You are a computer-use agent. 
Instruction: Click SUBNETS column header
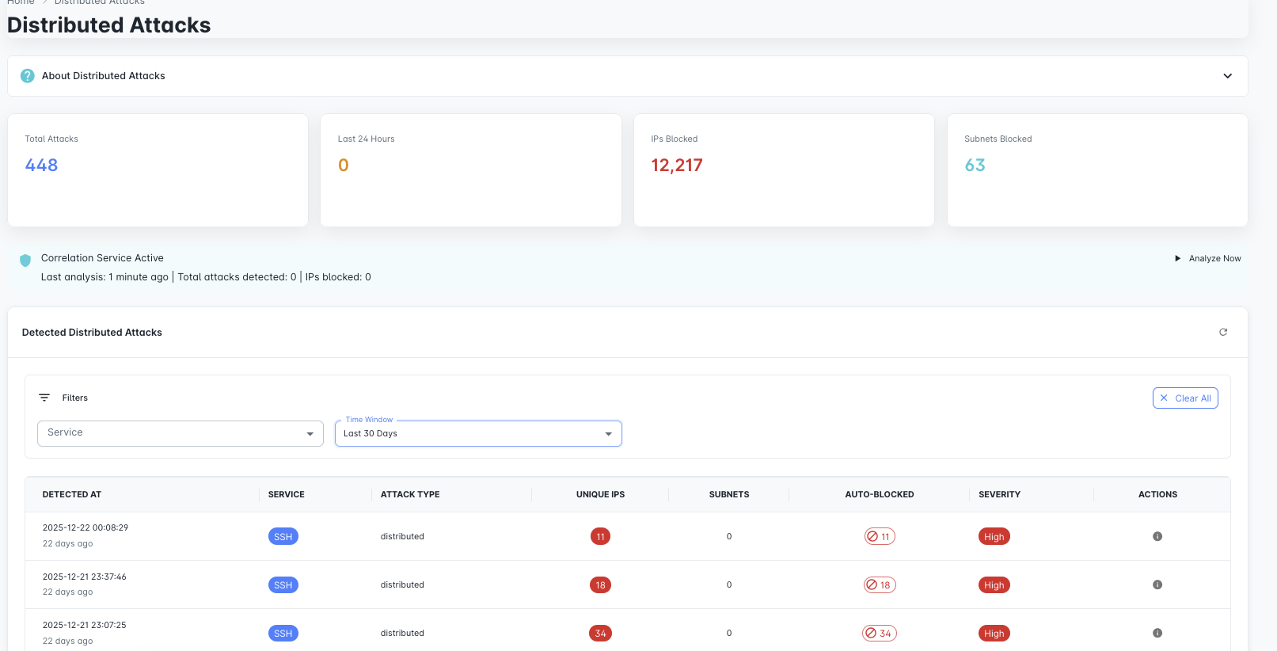[x=729, y=495]
